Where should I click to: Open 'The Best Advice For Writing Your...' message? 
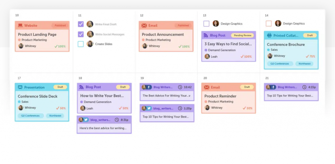pyautogui.click(x=167, y=95)
